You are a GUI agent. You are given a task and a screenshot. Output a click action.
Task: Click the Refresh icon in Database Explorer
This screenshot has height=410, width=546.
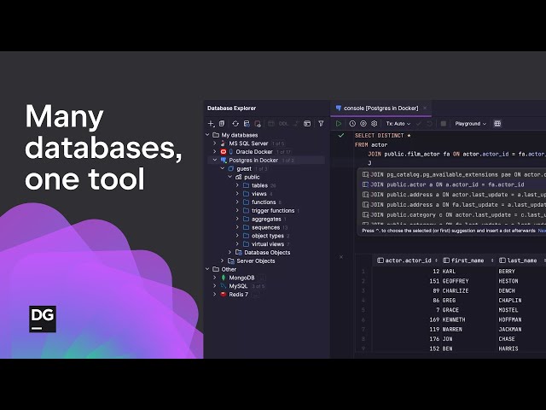point(235,124)
